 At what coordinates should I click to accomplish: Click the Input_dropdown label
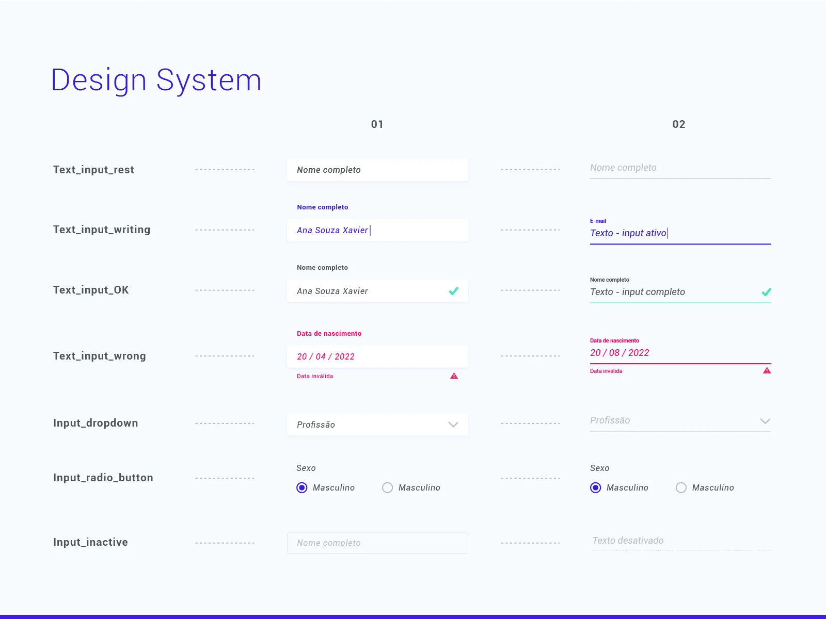pos(96,423)
